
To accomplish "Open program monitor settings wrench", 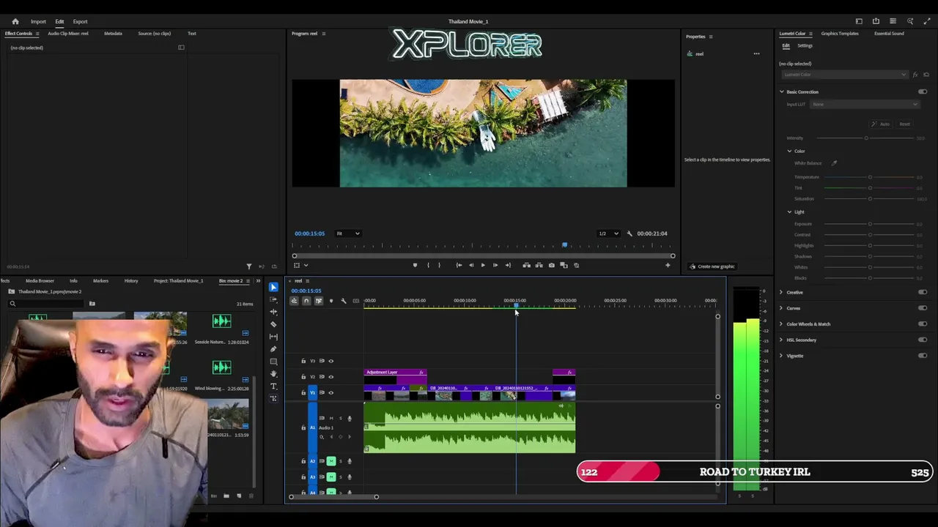I will pos(629,233).
